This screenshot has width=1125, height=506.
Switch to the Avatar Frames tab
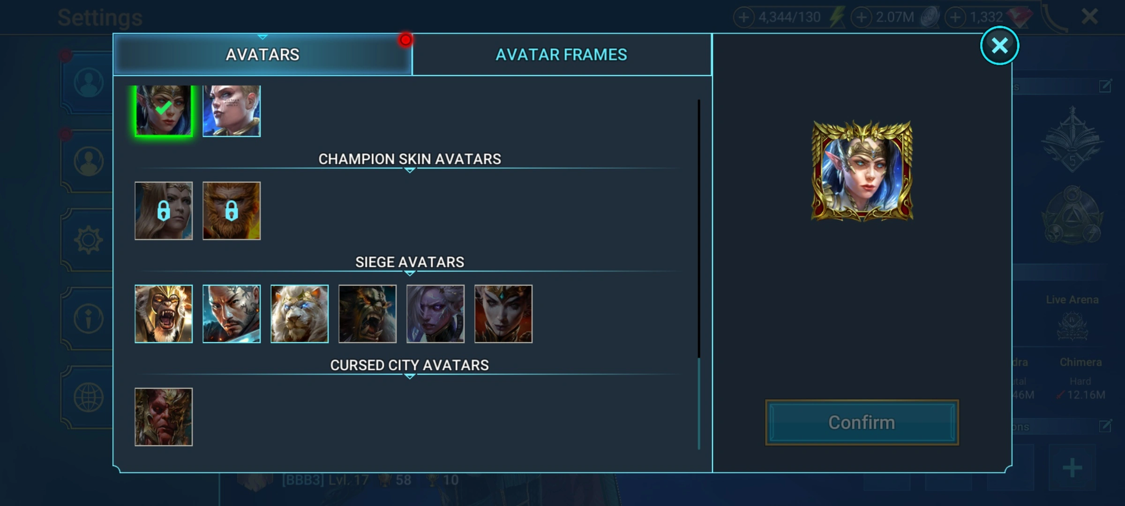[x=562, y=55]
